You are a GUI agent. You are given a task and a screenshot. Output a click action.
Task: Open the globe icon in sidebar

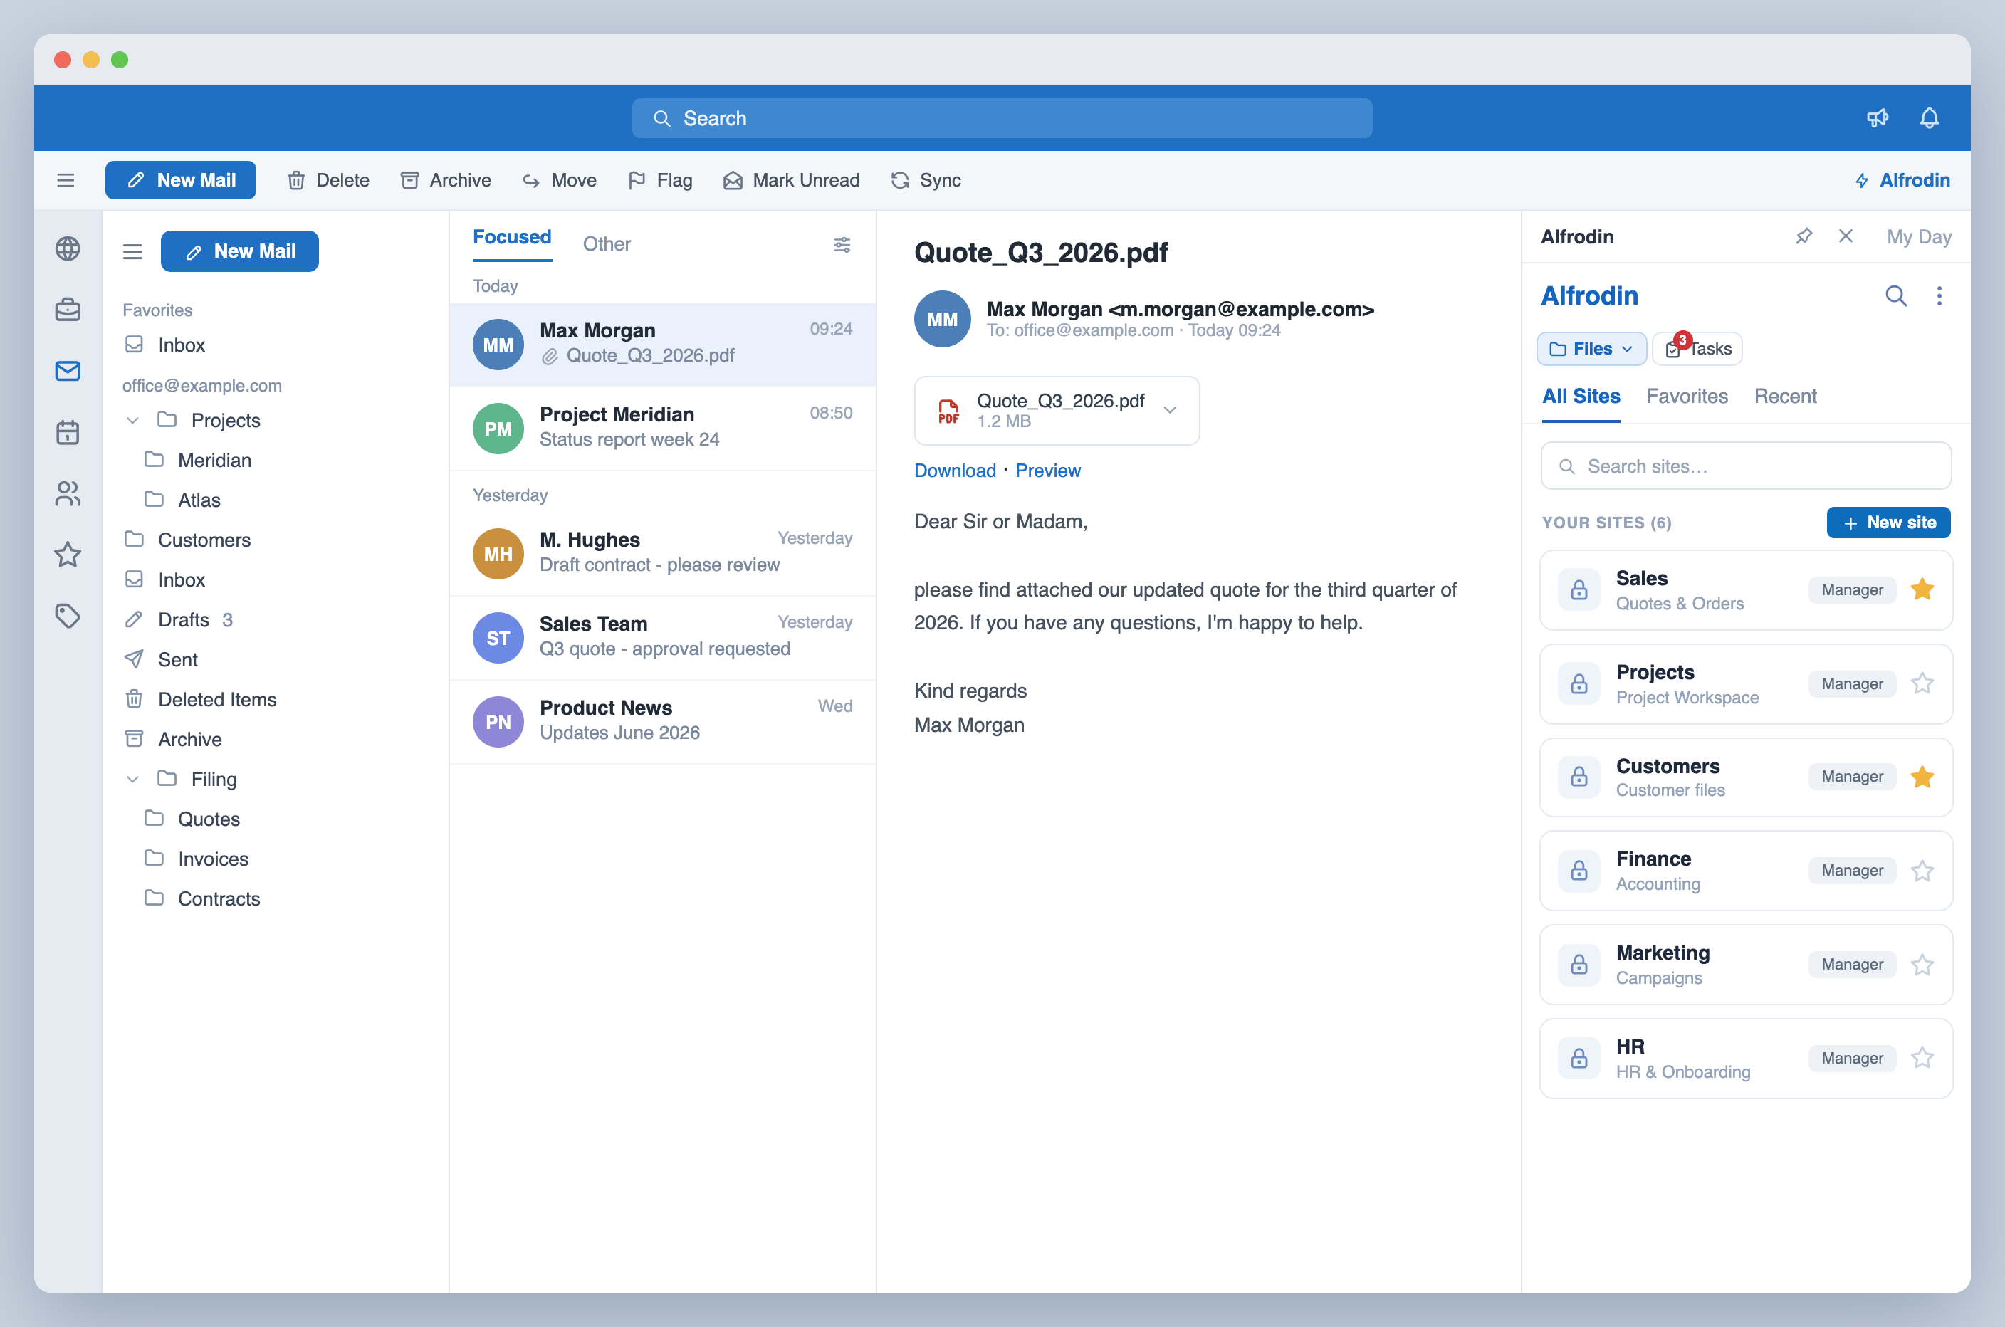(x=68, y=249)
